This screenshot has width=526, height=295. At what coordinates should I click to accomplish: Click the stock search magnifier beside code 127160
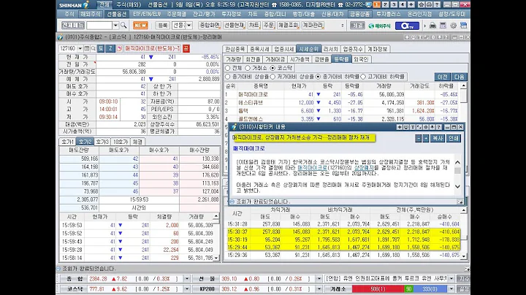click(94, 49)
